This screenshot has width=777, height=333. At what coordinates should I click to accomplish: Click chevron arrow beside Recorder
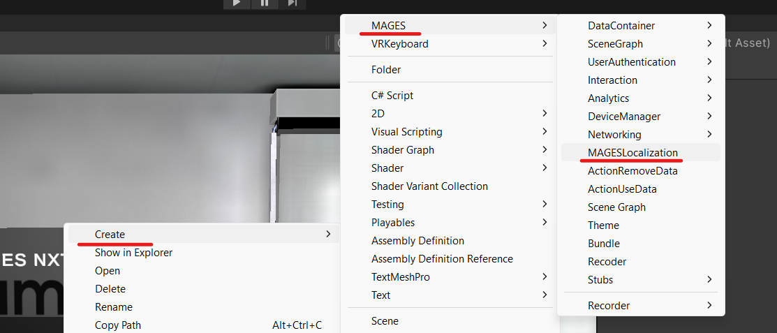pos(709,305)
